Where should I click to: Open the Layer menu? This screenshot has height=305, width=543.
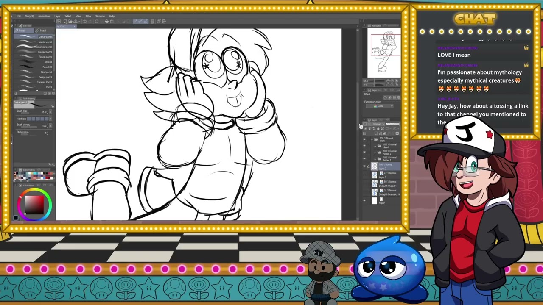(57, 16)
